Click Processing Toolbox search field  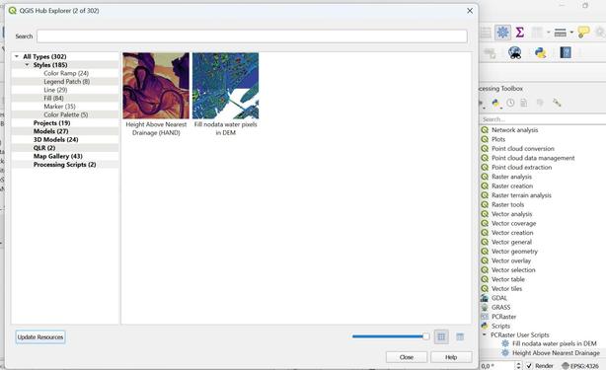(543, 119)
